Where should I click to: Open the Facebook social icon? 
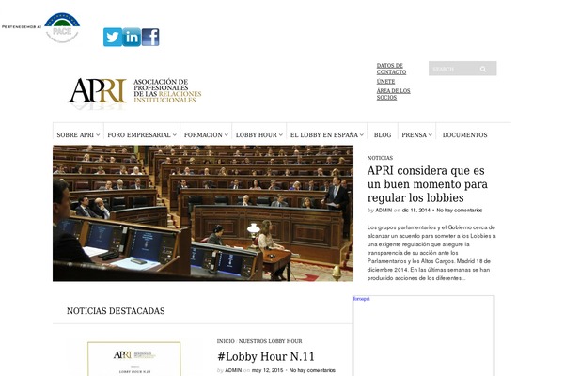(150, 37)
